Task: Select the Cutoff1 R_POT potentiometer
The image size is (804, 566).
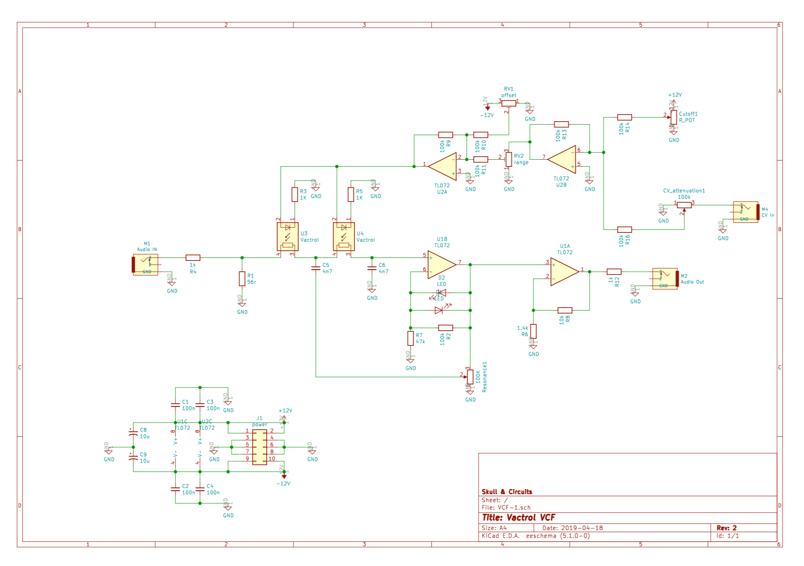Action: point(674,117)
